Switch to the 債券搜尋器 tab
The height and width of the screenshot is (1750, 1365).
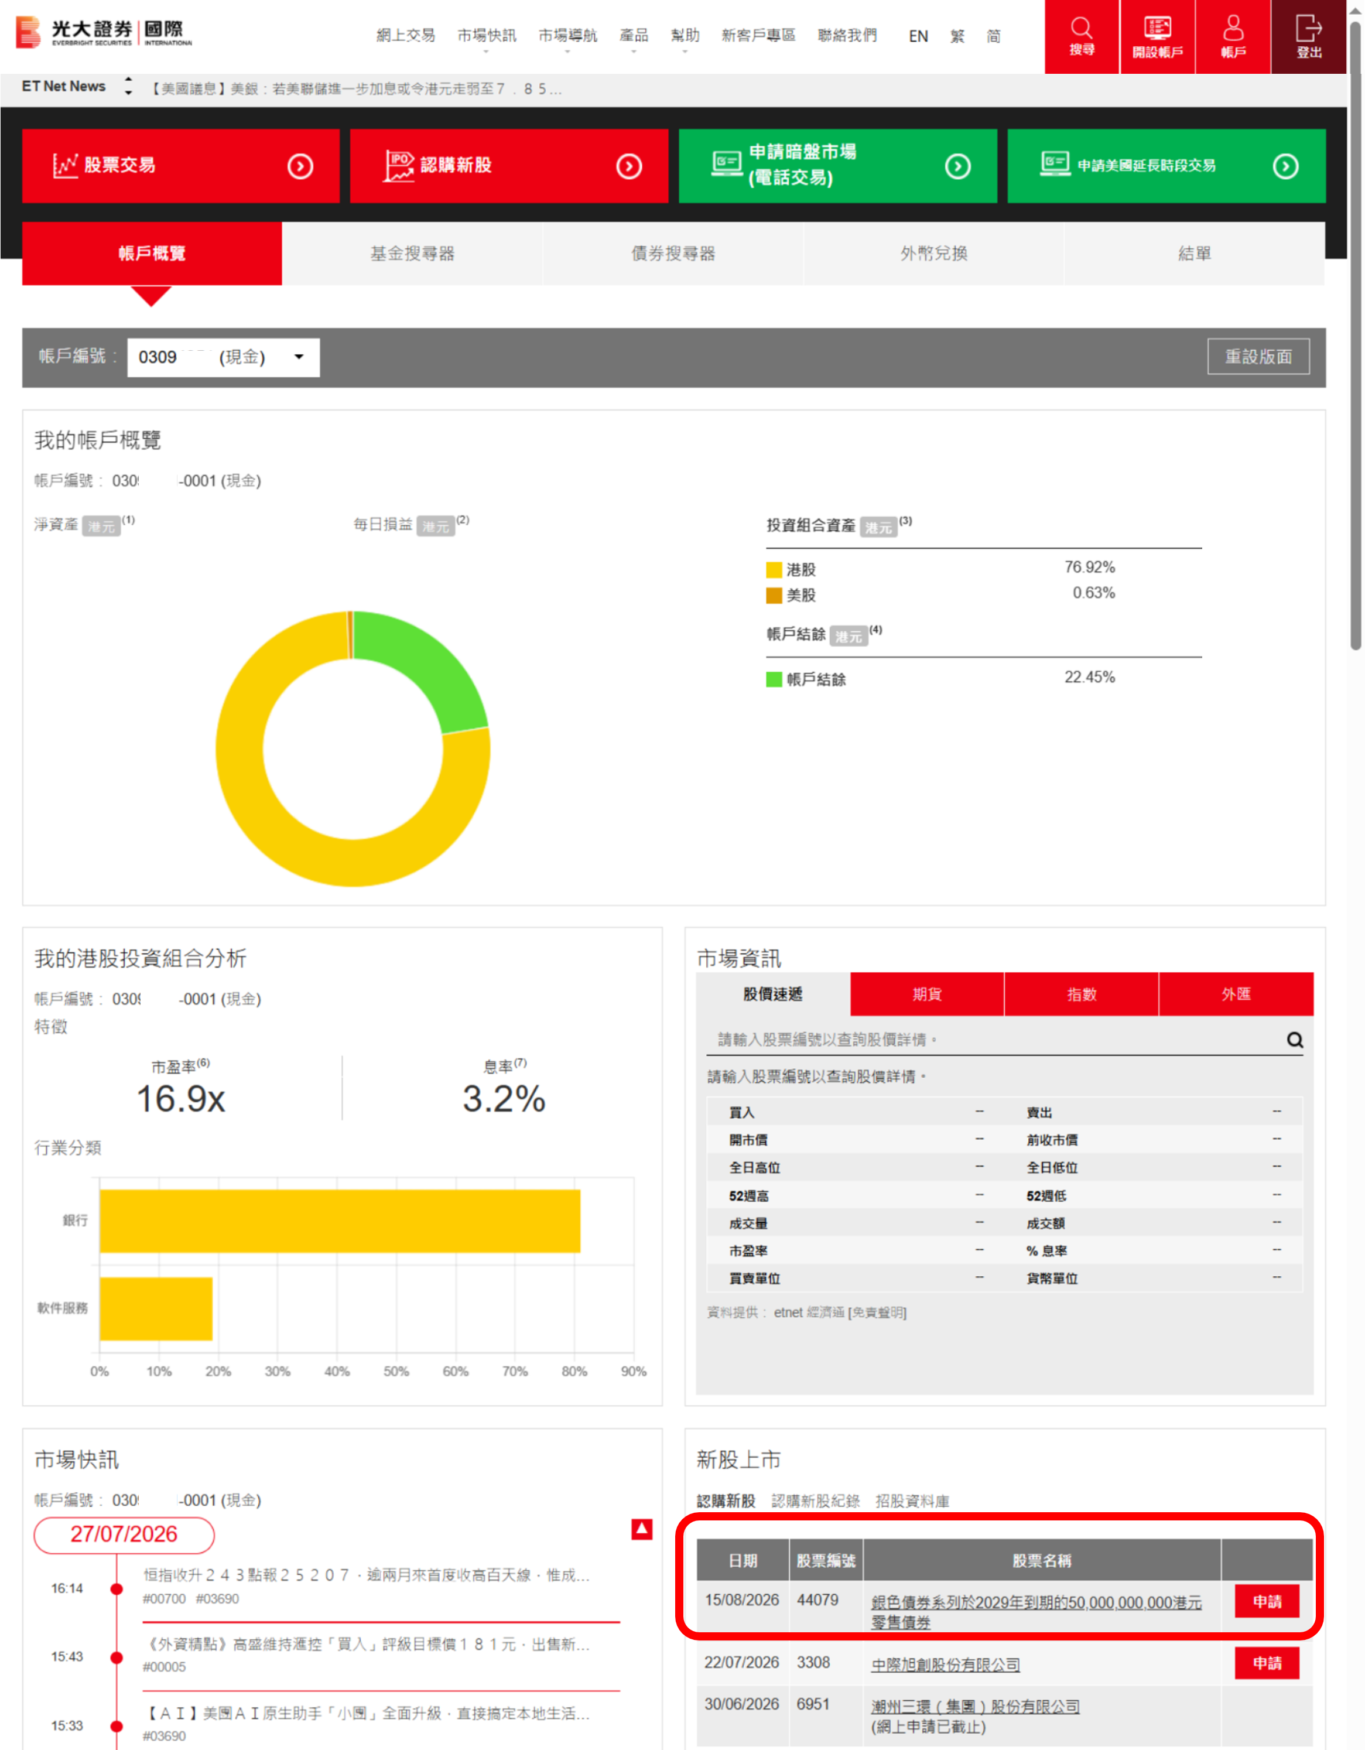pyautogui.click(x=673, y=253)
